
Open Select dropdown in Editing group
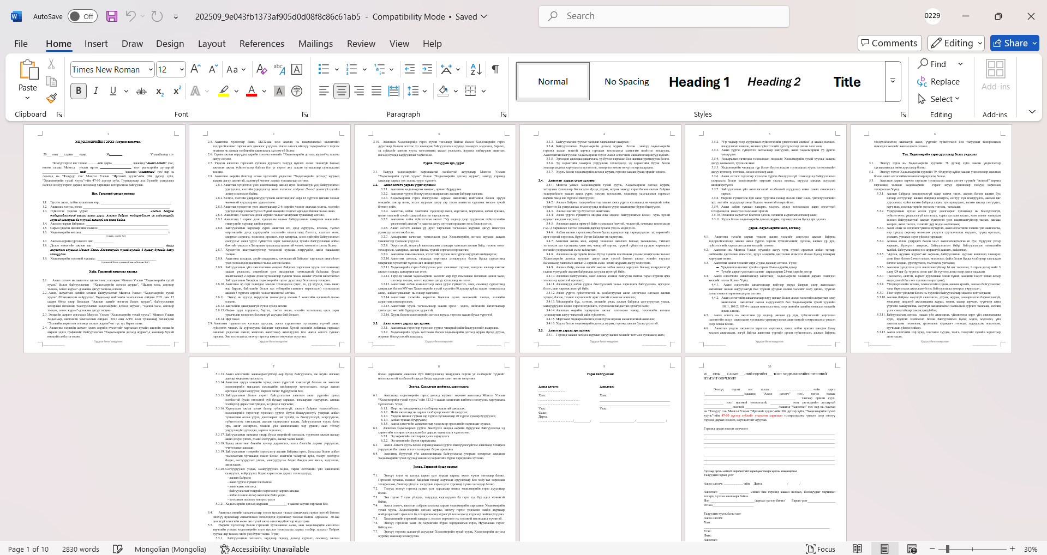[x=939, y=99]
